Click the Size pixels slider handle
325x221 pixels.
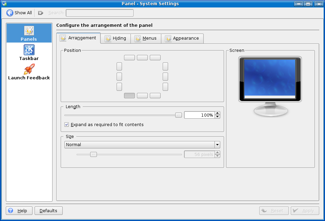(x=94, y=155)
